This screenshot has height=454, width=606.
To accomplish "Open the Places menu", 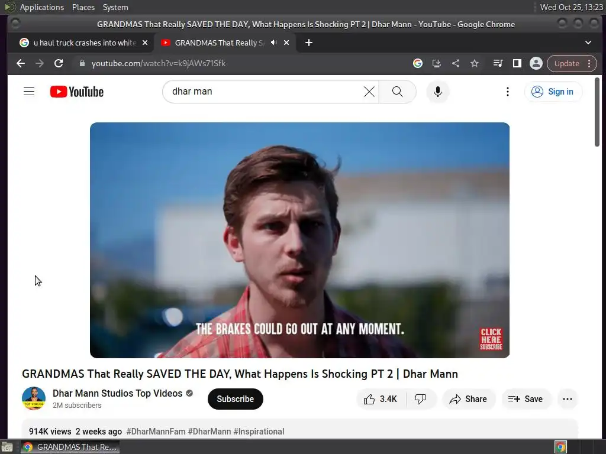I will coord(83,7).
